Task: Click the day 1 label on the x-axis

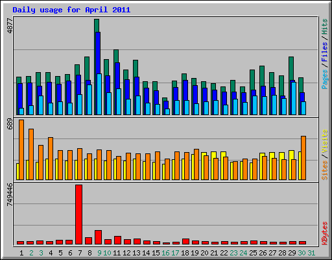Action: point(21,253)
